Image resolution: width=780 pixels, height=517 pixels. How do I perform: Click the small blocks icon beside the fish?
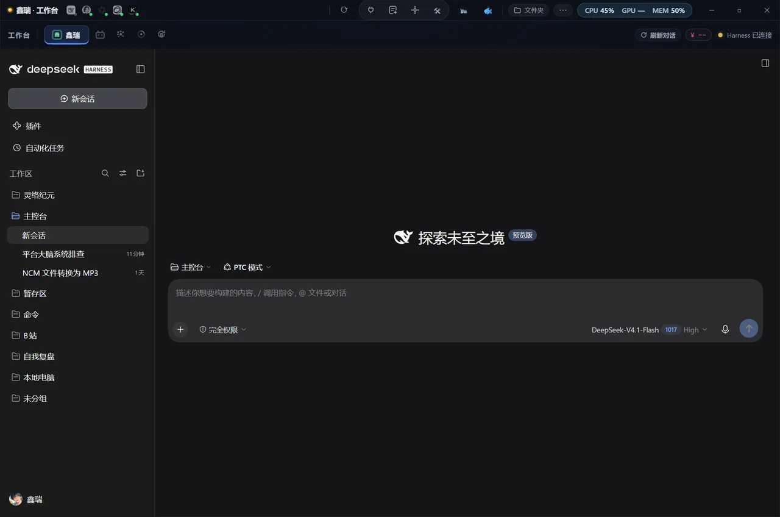click(x=464, y=10)
